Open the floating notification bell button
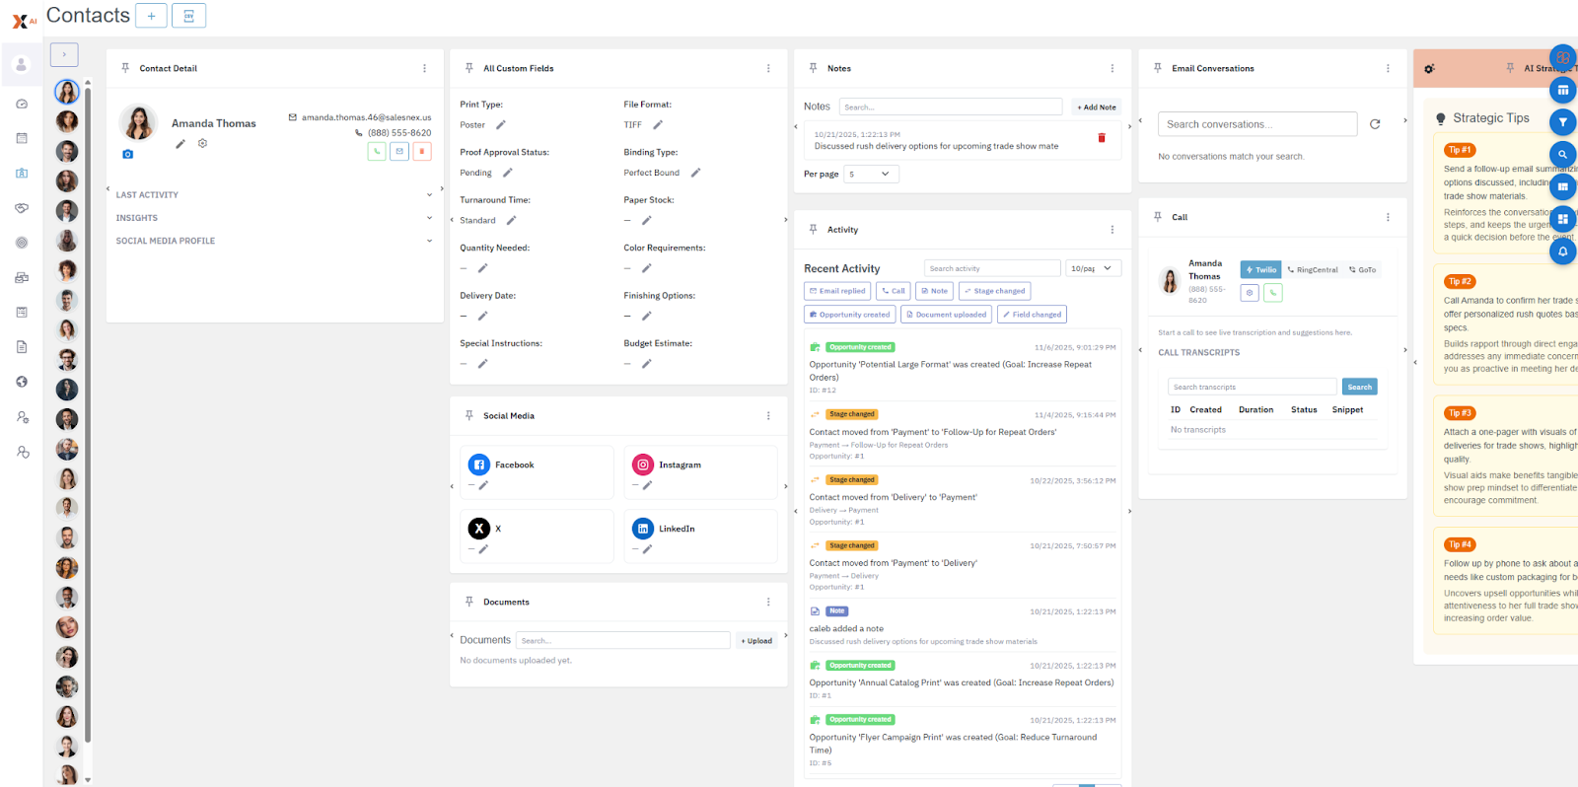 point(1562,251)
